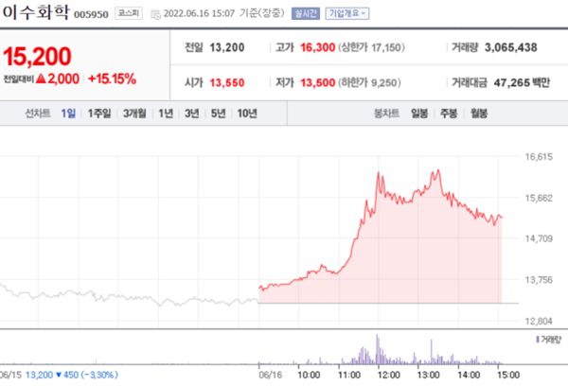Click the stock name 이수화학

[x=36, y=12]
